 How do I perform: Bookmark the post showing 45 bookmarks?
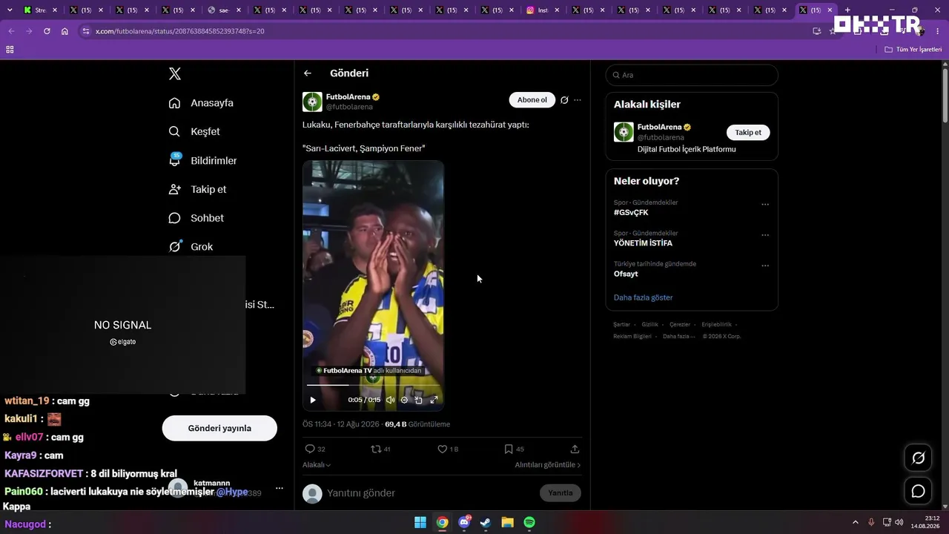[514, 449]
